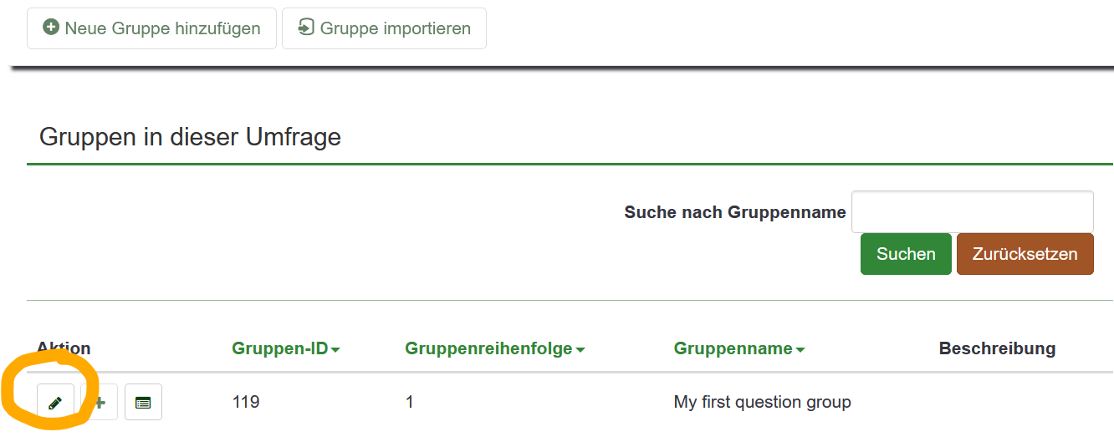Click the sort arrow next to Gruppen-ID
The height and width of the screenshot is (447, 1114).
coord(335,350)
